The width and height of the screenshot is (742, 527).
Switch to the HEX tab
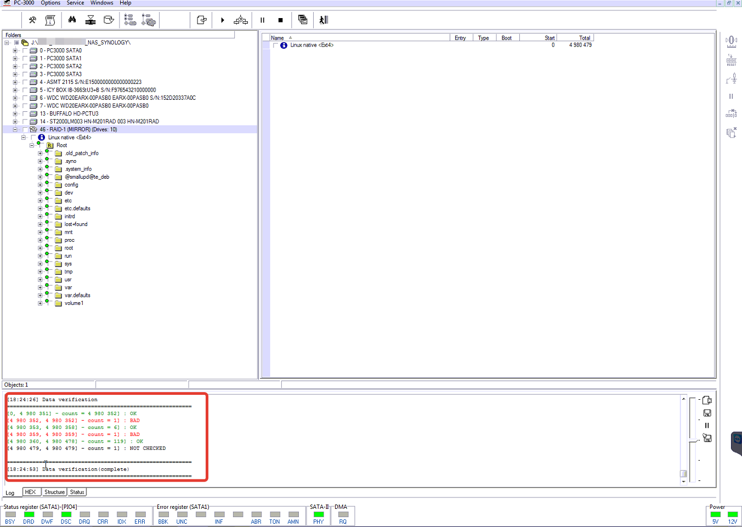pyautogui.click(x=31, y=492)
